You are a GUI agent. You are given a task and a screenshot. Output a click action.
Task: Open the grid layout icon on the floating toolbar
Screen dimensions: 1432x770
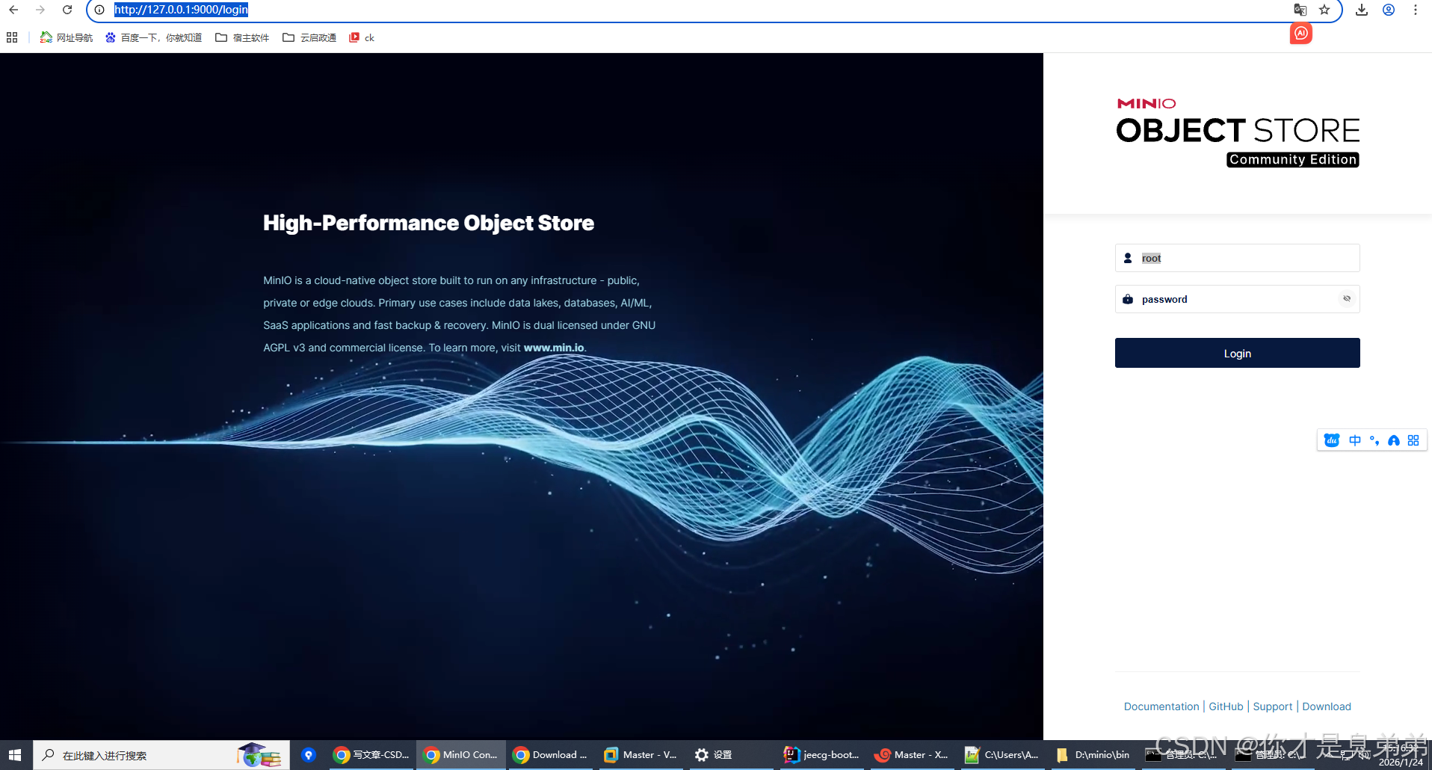(1413, 440)
